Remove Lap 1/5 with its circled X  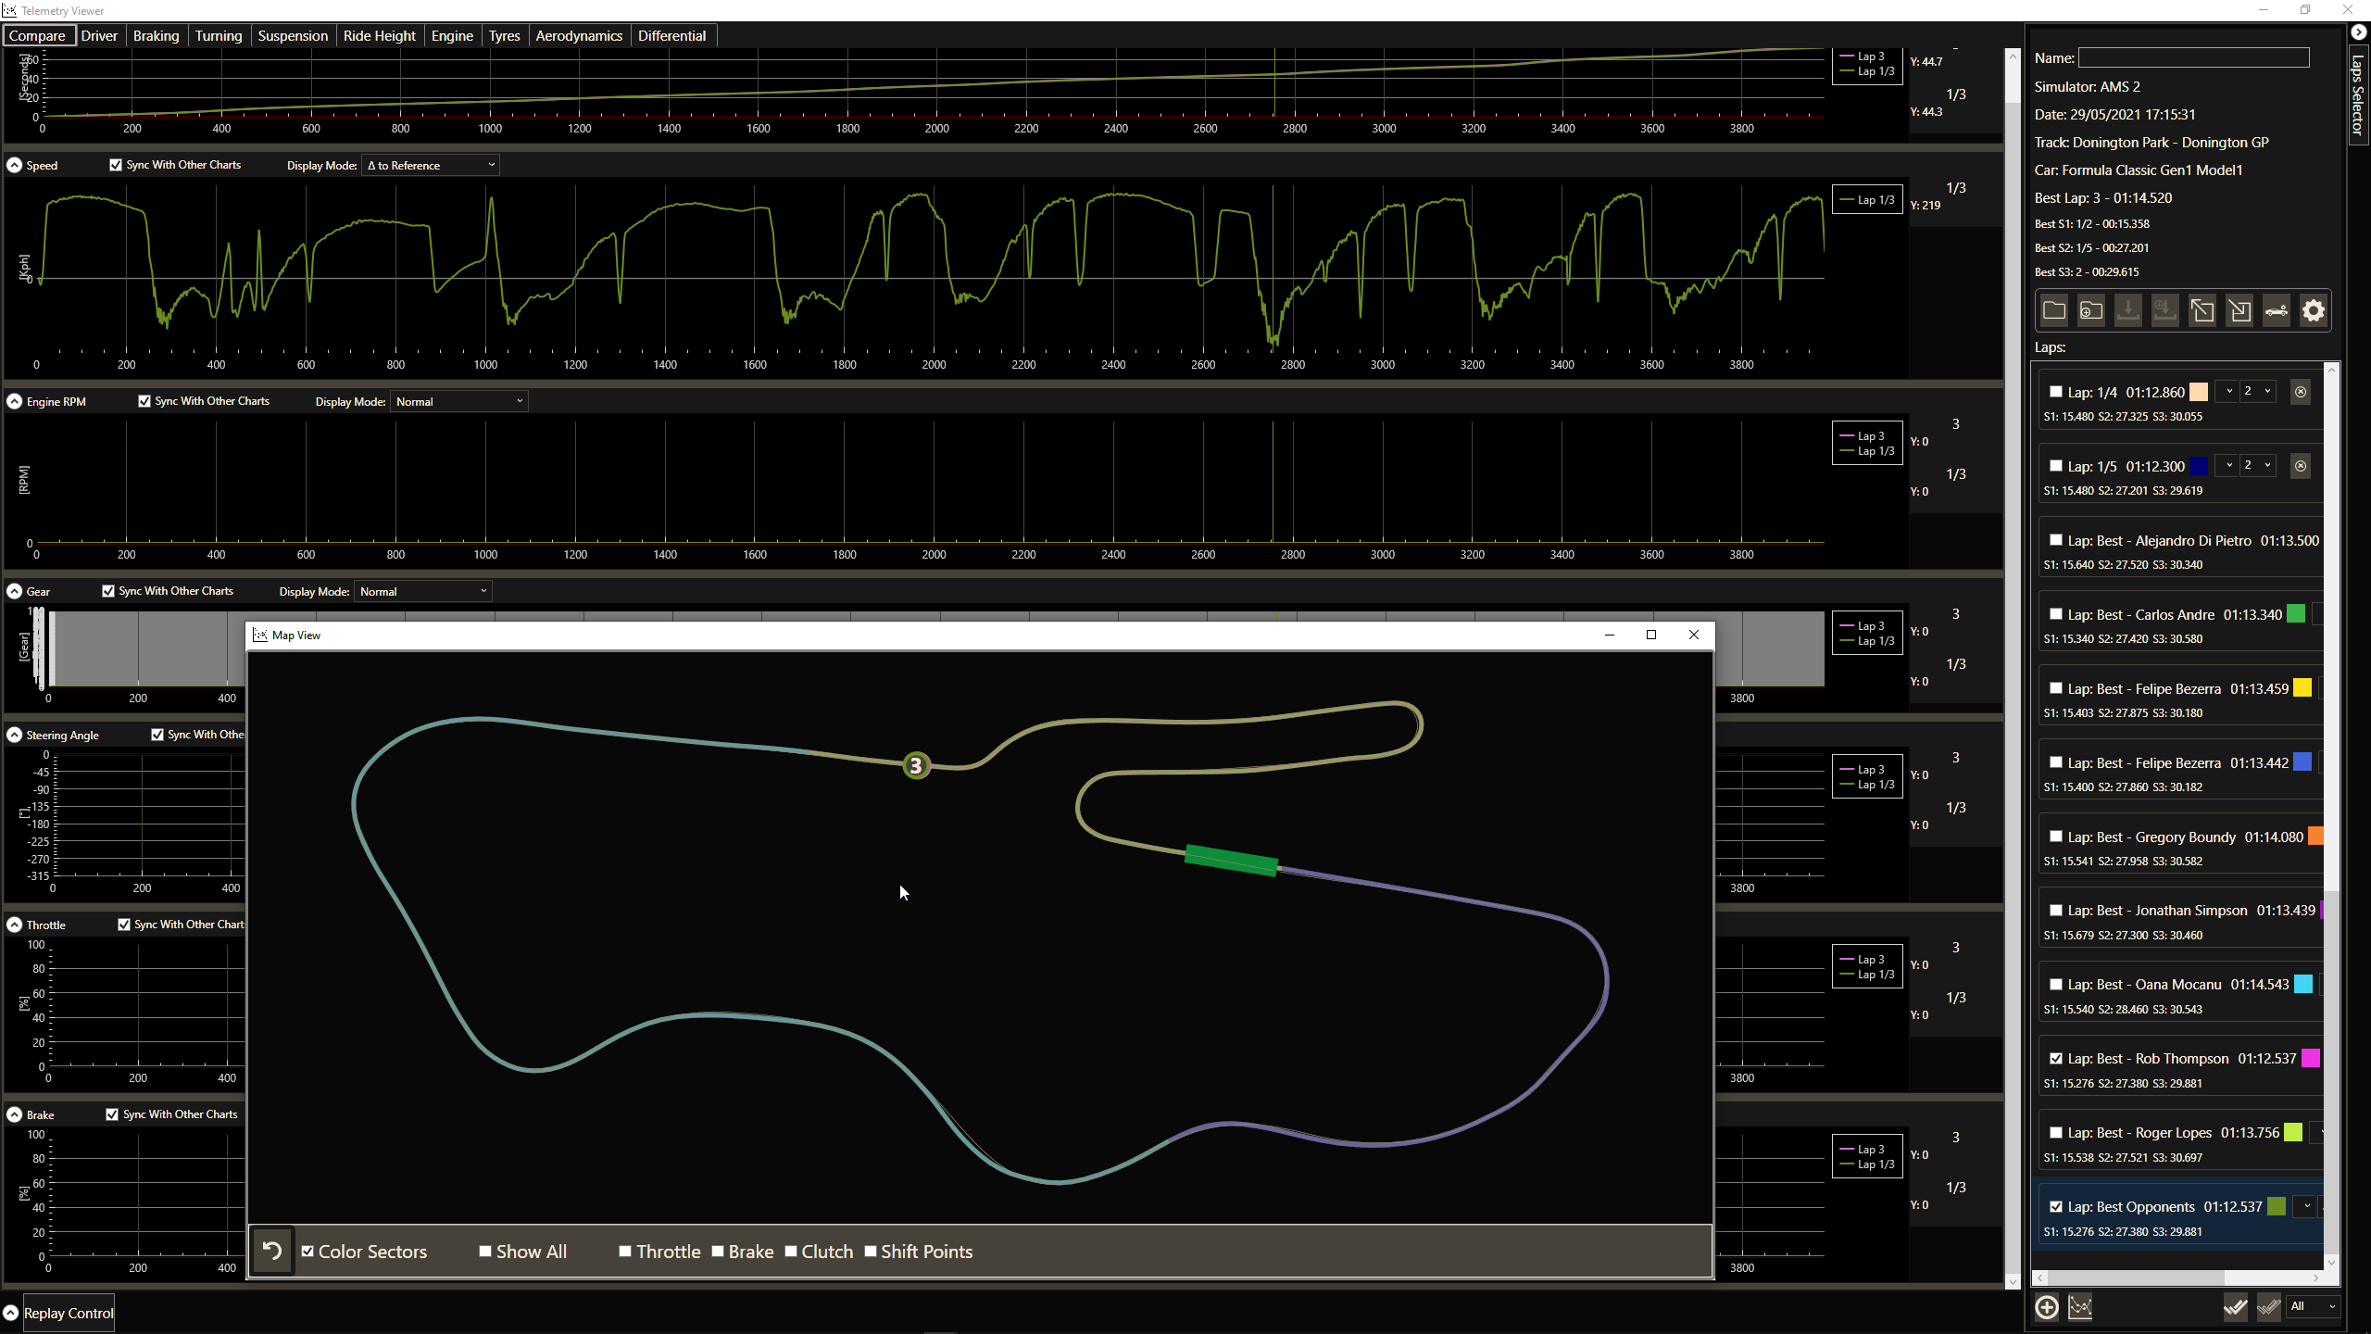[x=2301, y=466]
